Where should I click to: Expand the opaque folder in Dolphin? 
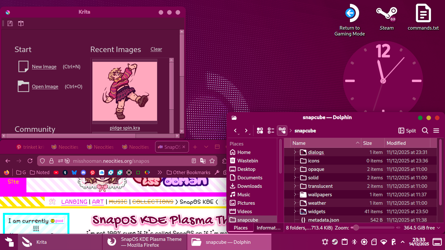294,169
